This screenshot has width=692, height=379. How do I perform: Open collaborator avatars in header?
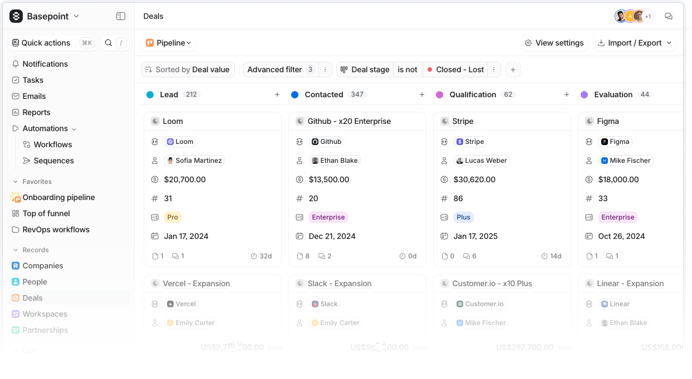(634, 16)
